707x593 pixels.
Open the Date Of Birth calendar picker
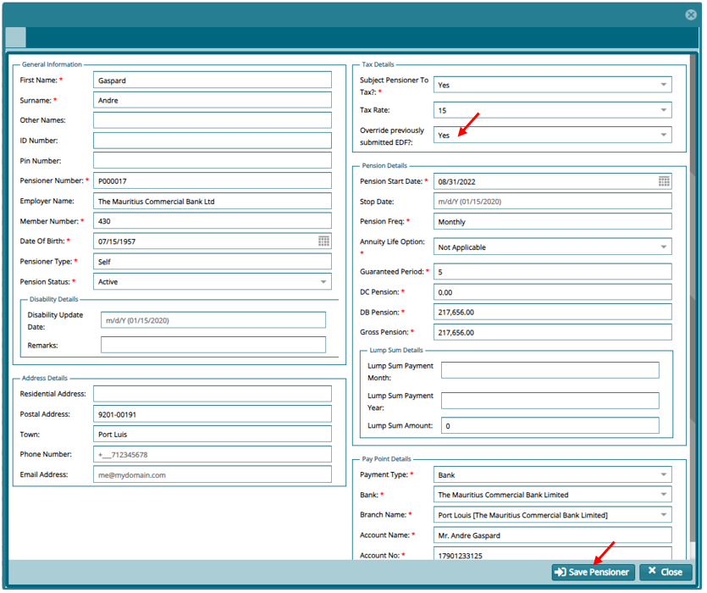(323, 241)
